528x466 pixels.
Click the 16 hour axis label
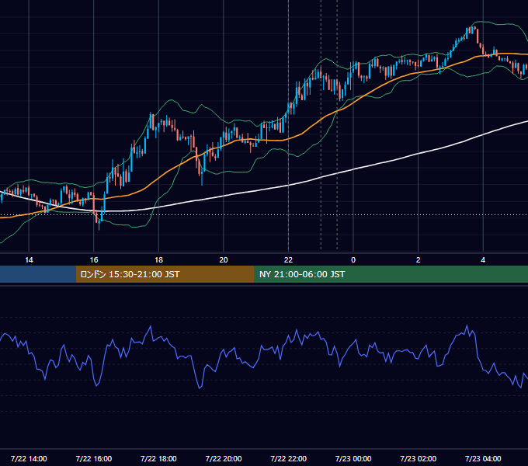click(94, 260)
